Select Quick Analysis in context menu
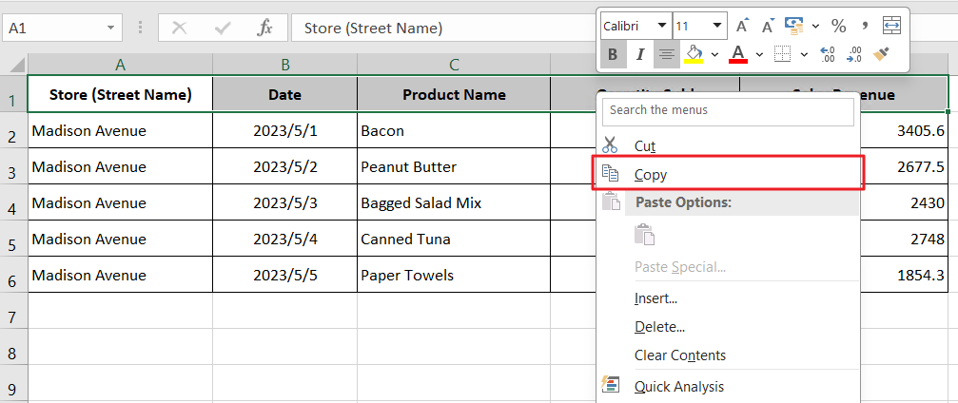 [x=678, y=387]
